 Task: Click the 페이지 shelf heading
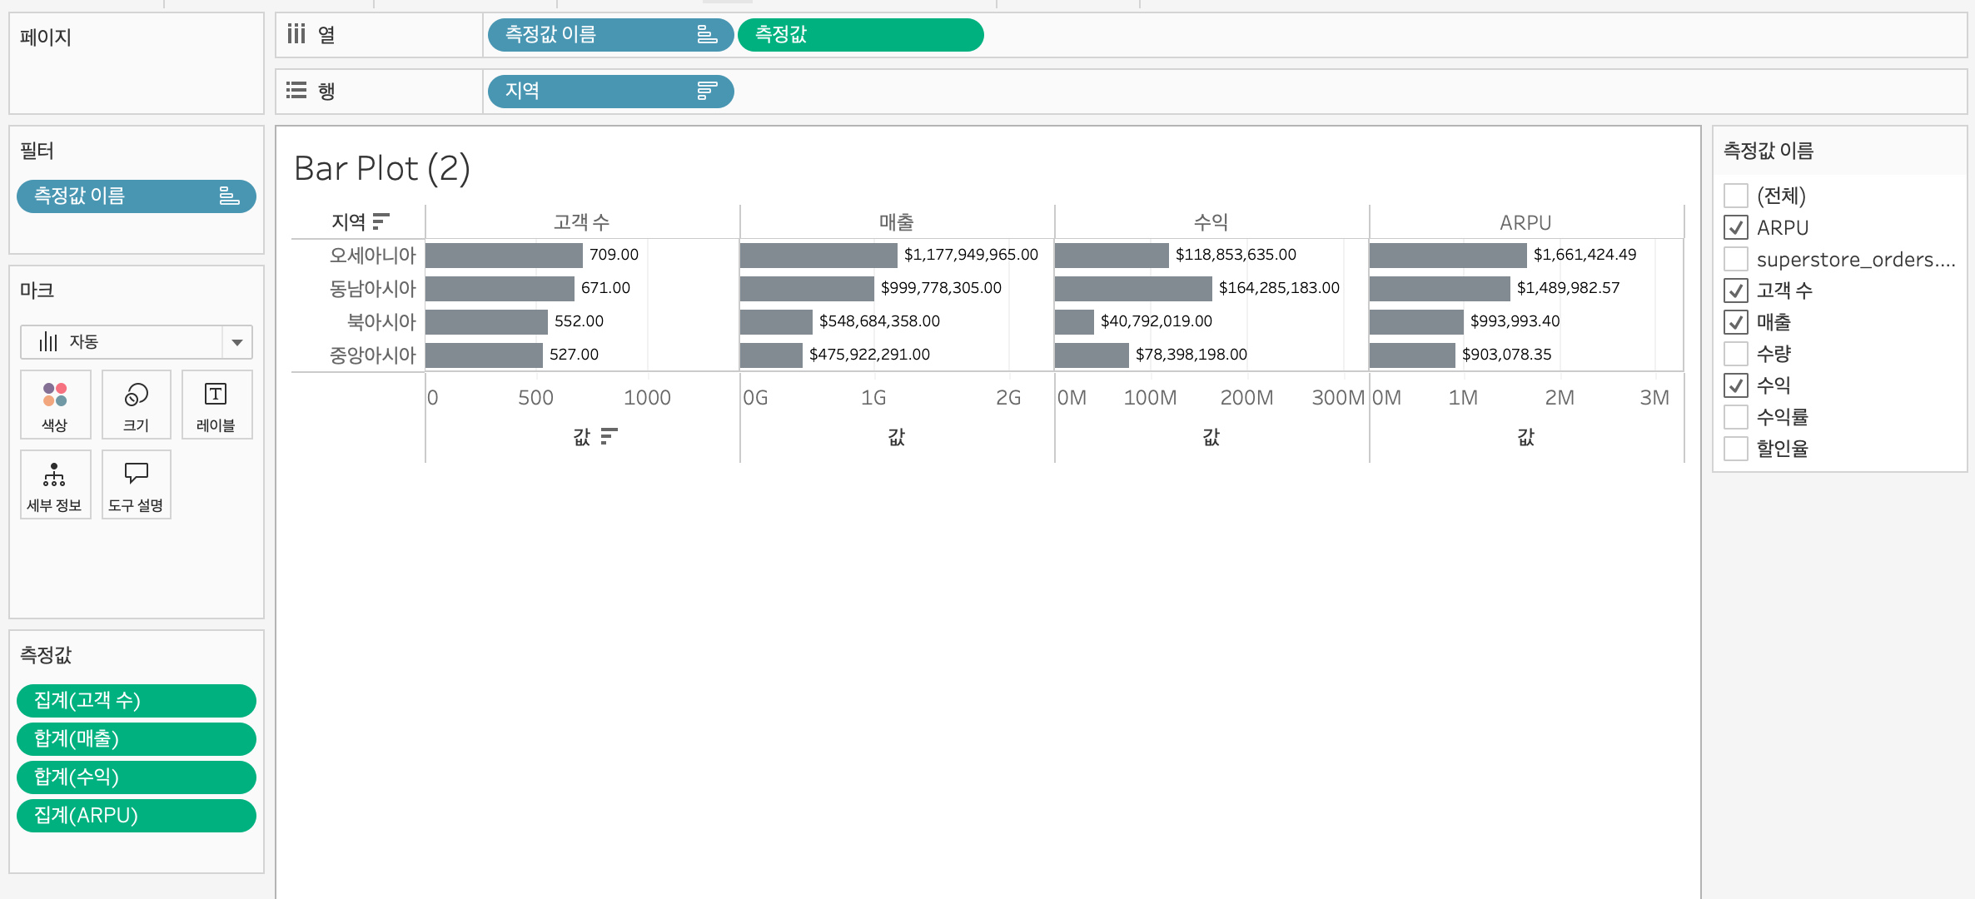(46, 37)
